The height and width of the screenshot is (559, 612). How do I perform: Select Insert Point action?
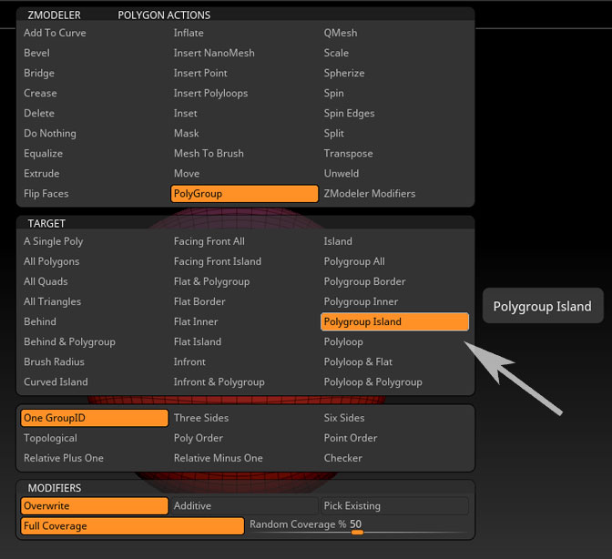coord(200,73)
